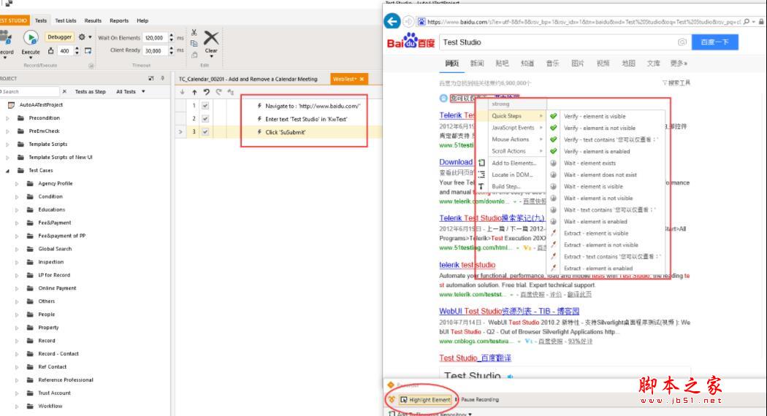This screenshot has width=767, height=416.
Task: Open the WebUI Test Studio result link
Action: click(x=509, y=311)
